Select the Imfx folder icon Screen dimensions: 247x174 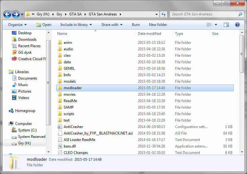(60, 75)
